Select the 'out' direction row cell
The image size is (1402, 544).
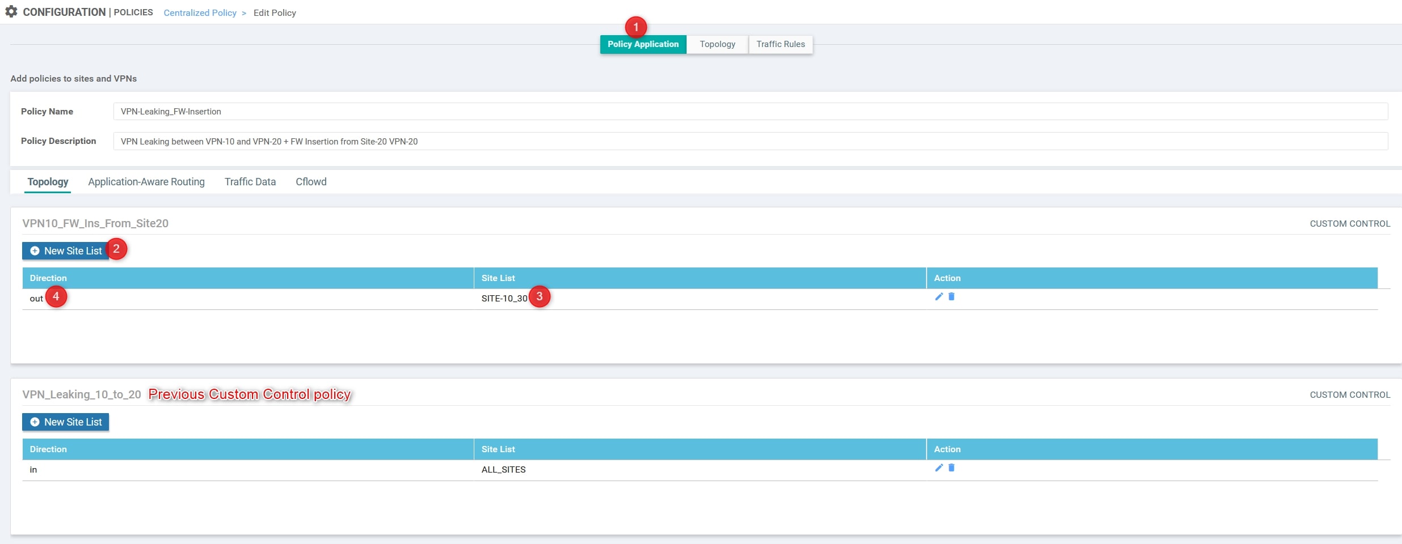point(36,299)
